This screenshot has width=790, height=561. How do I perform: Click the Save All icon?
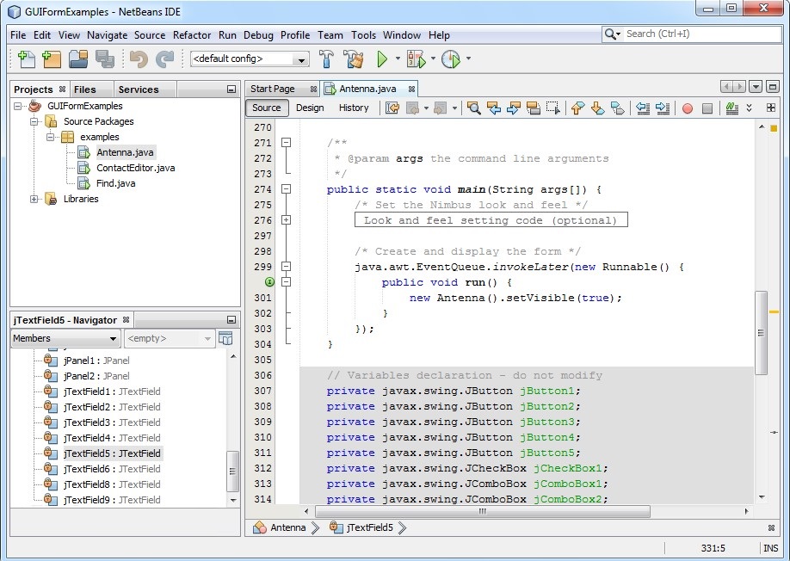click(x=104, y=59)
